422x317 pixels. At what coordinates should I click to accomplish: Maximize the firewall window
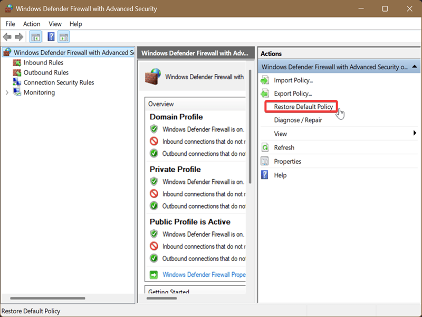(x=385, y=8)
